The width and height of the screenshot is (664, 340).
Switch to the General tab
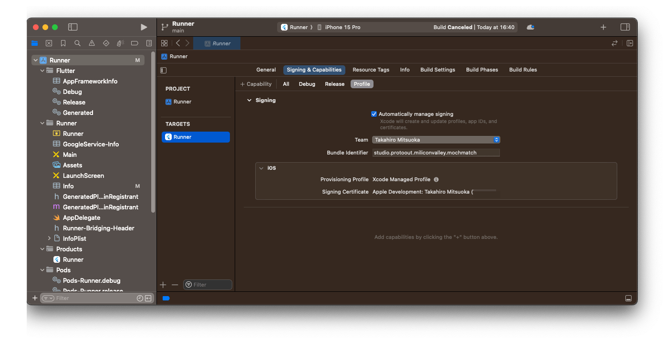click(x=266, y=70)
